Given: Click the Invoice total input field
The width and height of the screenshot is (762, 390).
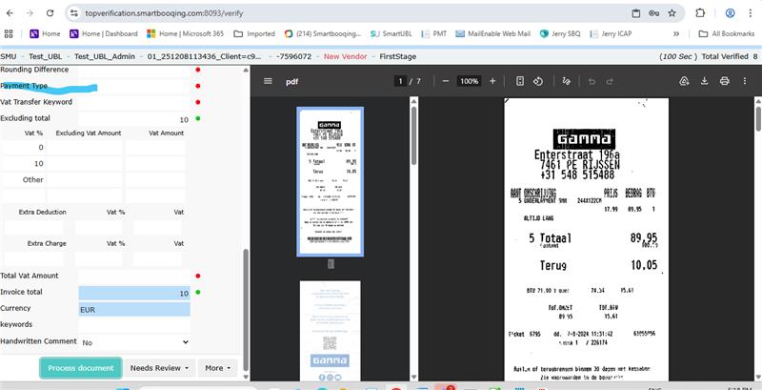Looking at the screenshot, I should 133,293.
